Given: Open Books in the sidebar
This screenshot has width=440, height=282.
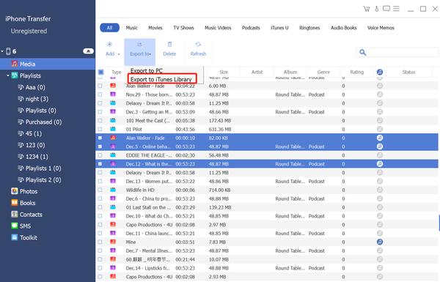Looking at the screenshot, I should (23, 203).
